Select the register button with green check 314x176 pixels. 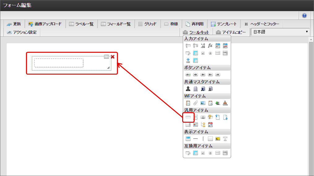188,75
